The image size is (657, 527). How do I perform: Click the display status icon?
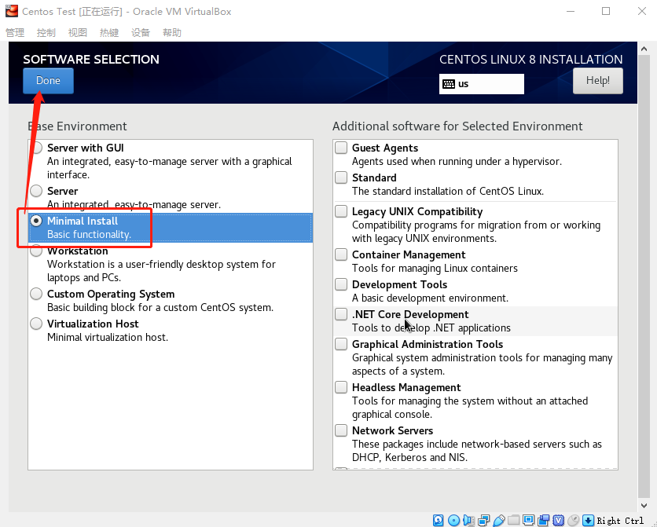coord(528,520)
